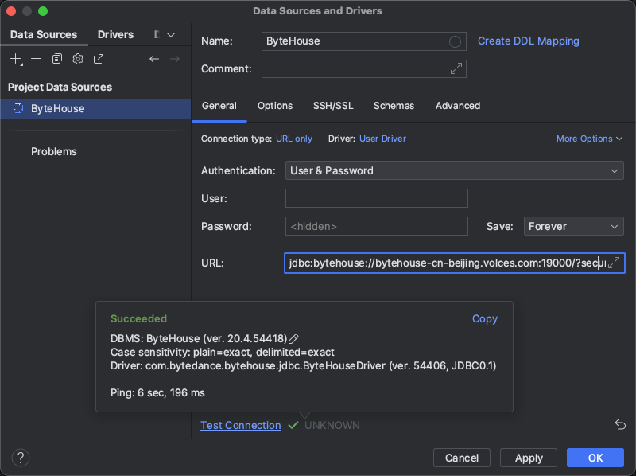The image size is (636, 476).
Task: Click the Case sensitivity result line
Action: pyautogui.click(x=223, y=352)
